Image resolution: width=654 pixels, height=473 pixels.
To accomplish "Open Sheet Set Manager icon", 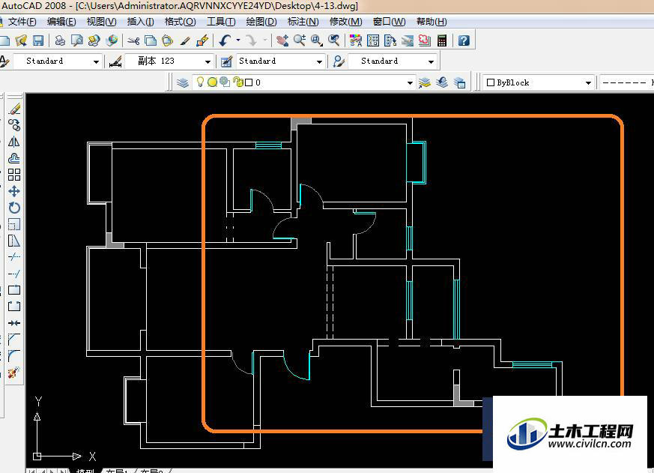I will pyautogui.click(x=407, y=40).
